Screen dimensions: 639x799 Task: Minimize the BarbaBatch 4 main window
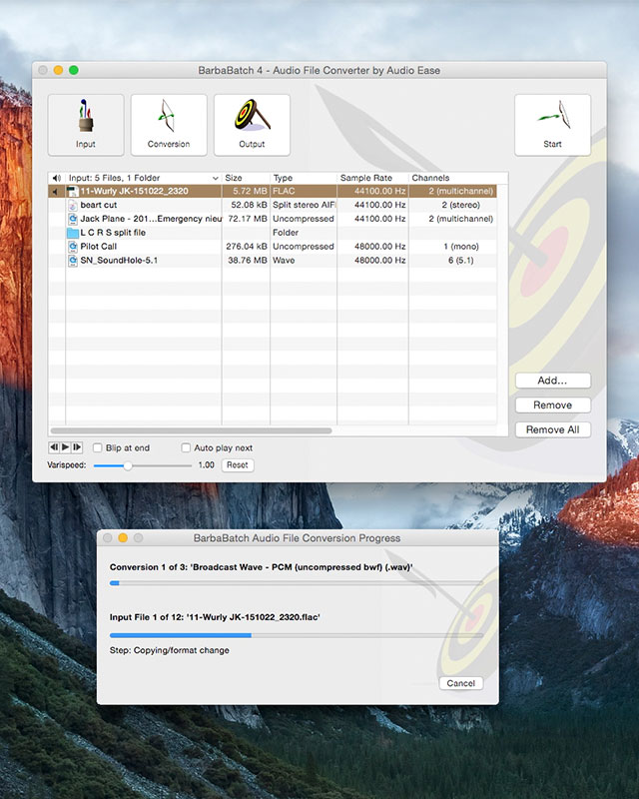point(58,70)
